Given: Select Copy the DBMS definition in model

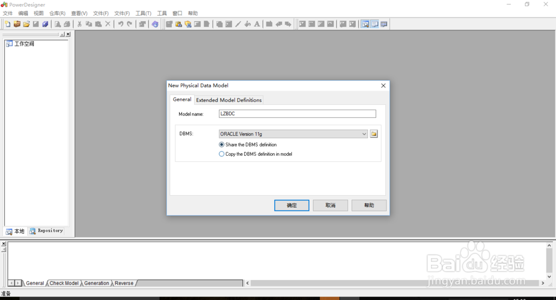Looking at the screenshot, I should [x=255, y=154].
